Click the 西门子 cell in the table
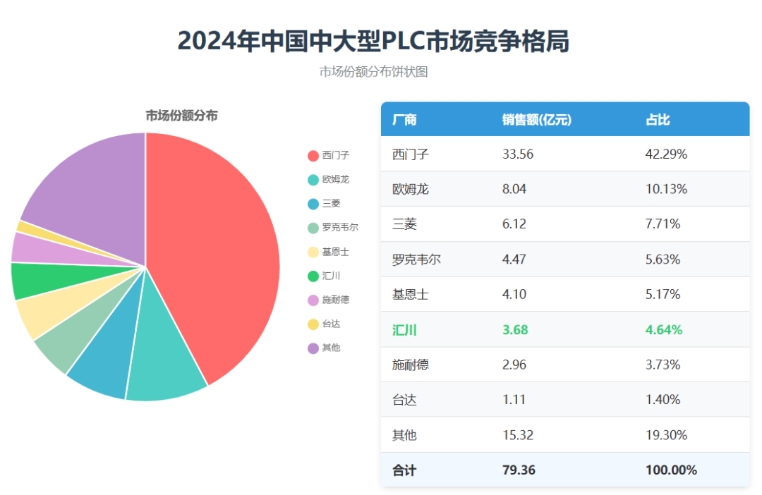The width and height of the screenshot is (762, 495). tap(410, 154)
